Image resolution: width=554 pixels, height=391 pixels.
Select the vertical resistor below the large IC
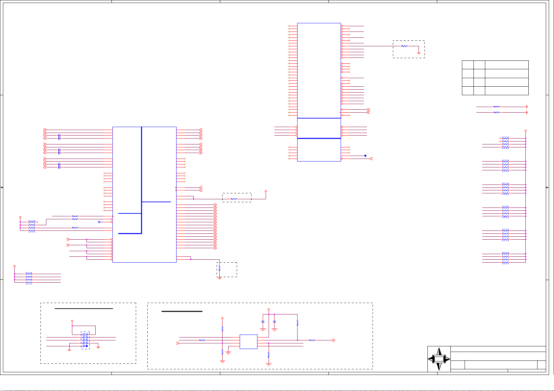[220, 268]
